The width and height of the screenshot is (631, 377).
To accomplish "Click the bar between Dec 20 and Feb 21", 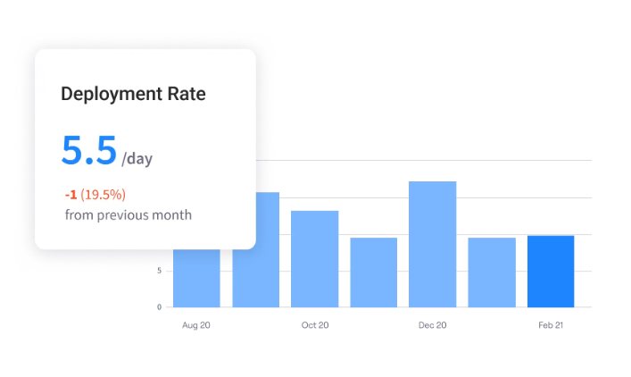I will pos(492,272).
